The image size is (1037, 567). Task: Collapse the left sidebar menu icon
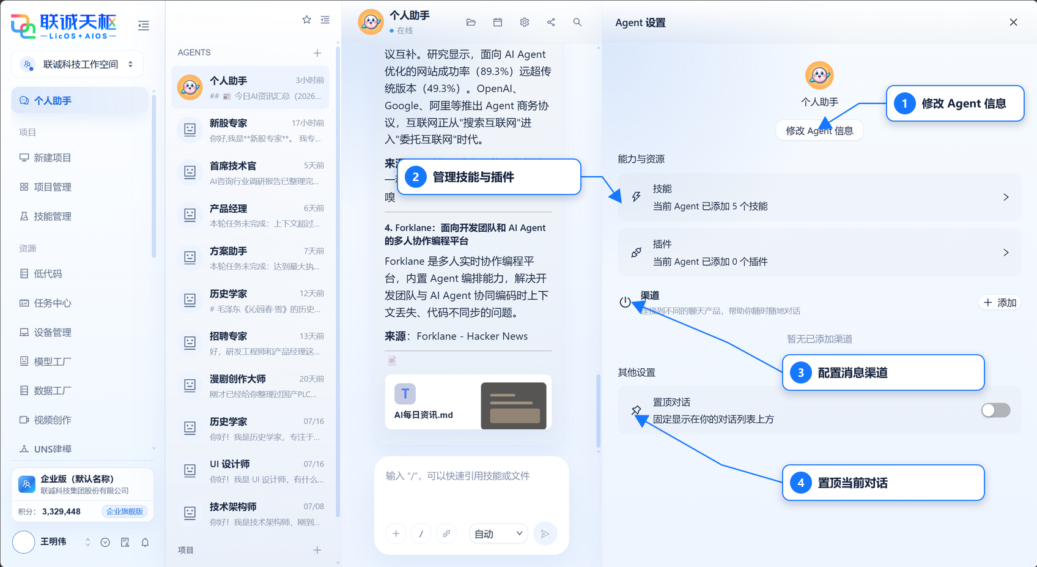tap(144, 26)
